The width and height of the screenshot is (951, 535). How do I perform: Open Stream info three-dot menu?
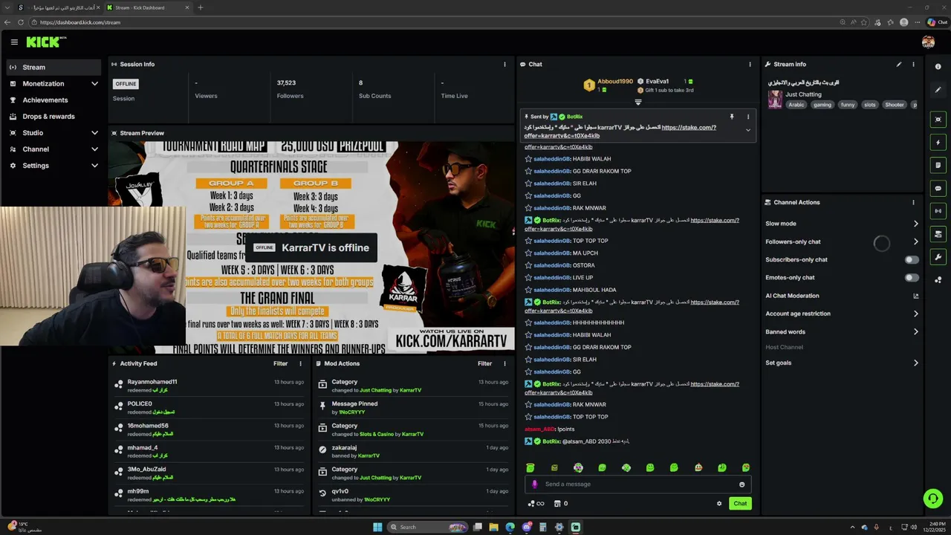point(914,65)
